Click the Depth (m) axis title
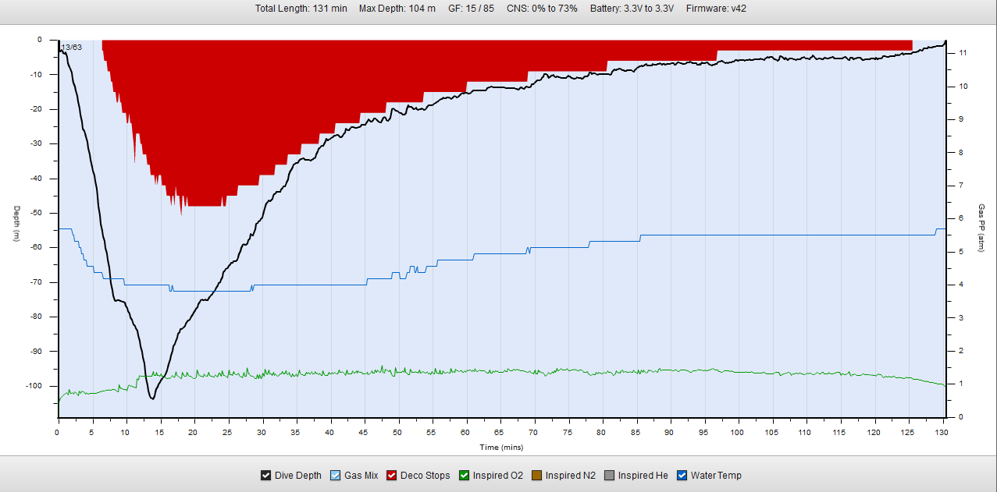 [16, 224]
